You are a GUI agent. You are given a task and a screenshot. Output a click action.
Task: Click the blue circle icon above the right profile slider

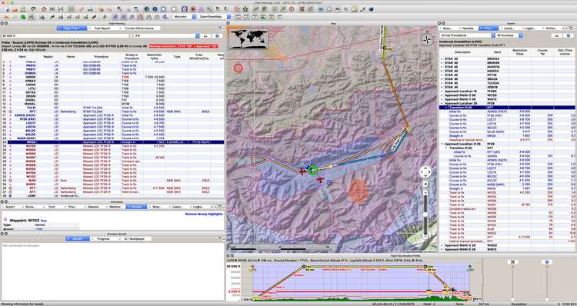[x=547, y=262]
